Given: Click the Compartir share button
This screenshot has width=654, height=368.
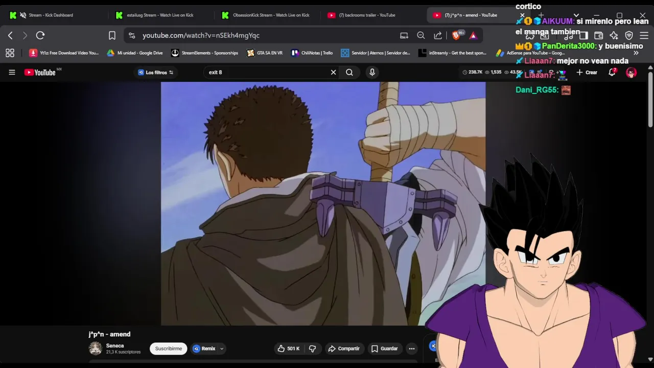Looking at the screenshot, I should (x=344, y=349).
